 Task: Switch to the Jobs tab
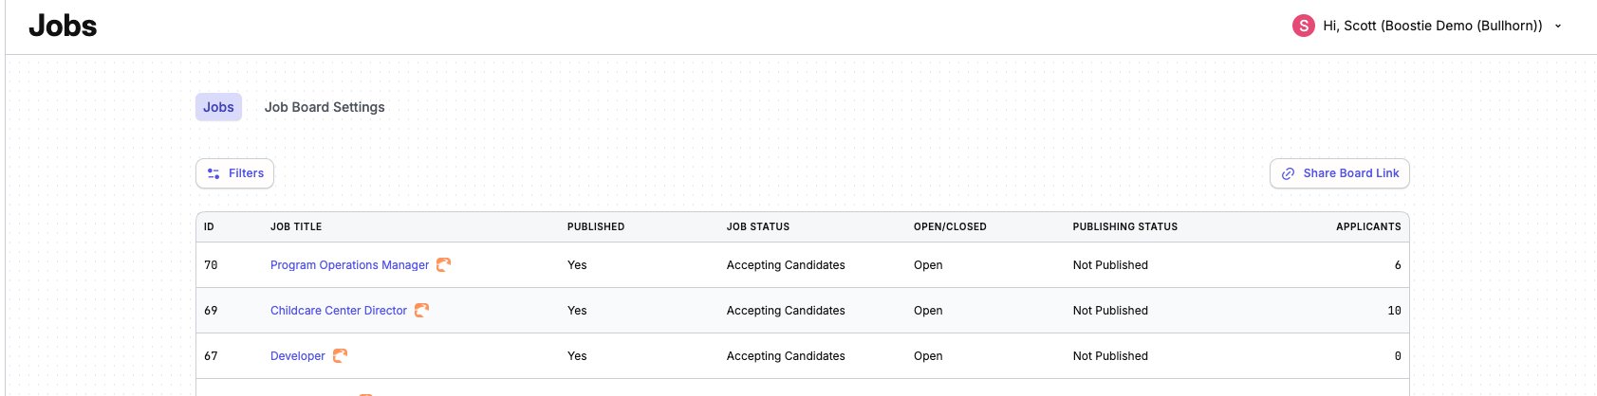coord(218,107)
